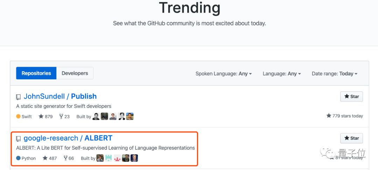The width and height of the screenshot is (378, 170).
Task: Star the JohnSundell / Publish repository
Action: [351, 96]
